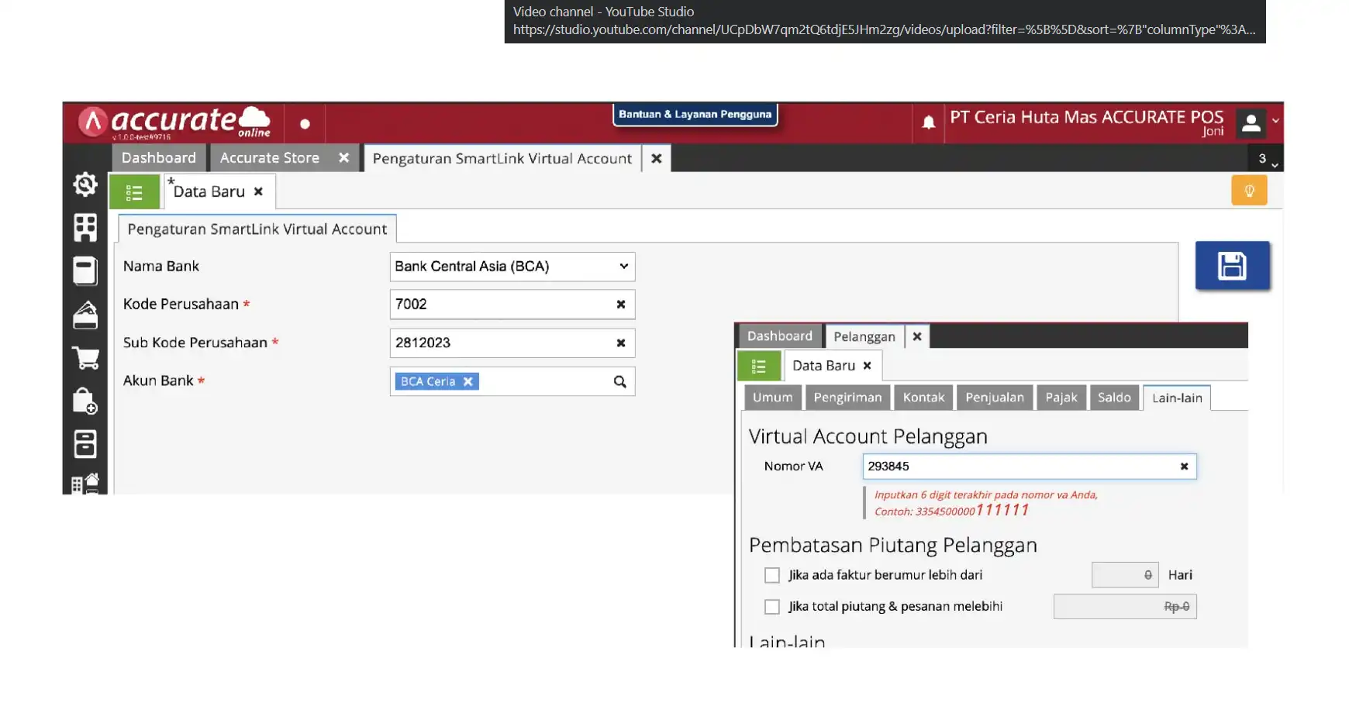Screen dimensions: 1349x713
Task: Click the Data Baru sub-tab label in the Pelanggan window
Action: click(823, 366)
